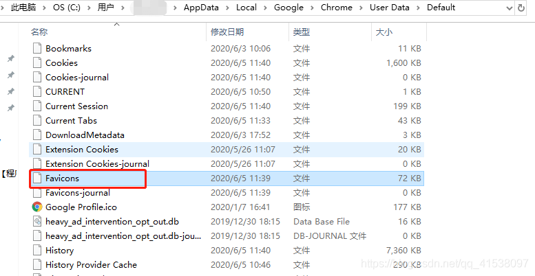Viewport: 535px width, 276px height.
Task: Jump to 此电脑 in the address bar
Action: (x=23, y=8)
